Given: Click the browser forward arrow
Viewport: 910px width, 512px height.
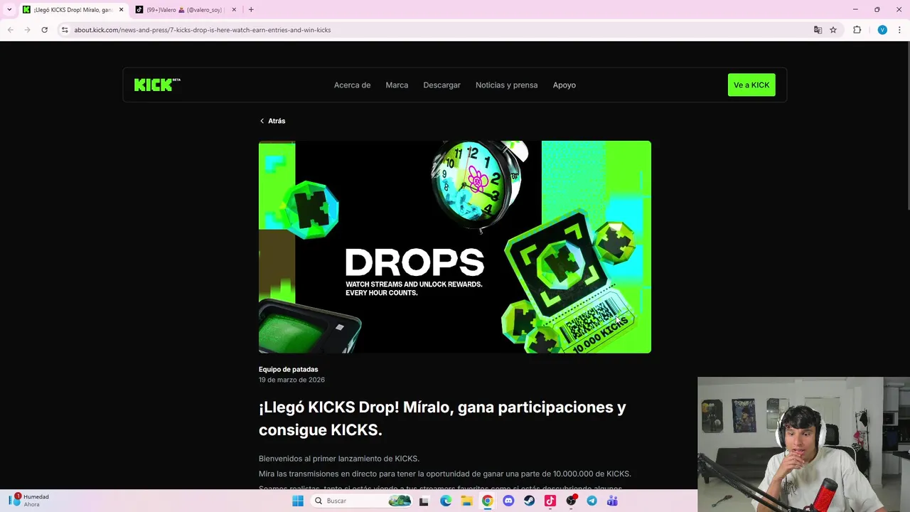Looking at the screenshot, I should tap(27, 30).
